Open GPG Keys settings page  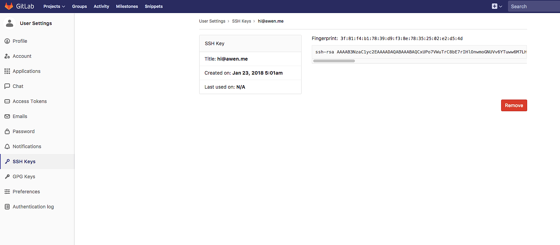tap(24, 177)
